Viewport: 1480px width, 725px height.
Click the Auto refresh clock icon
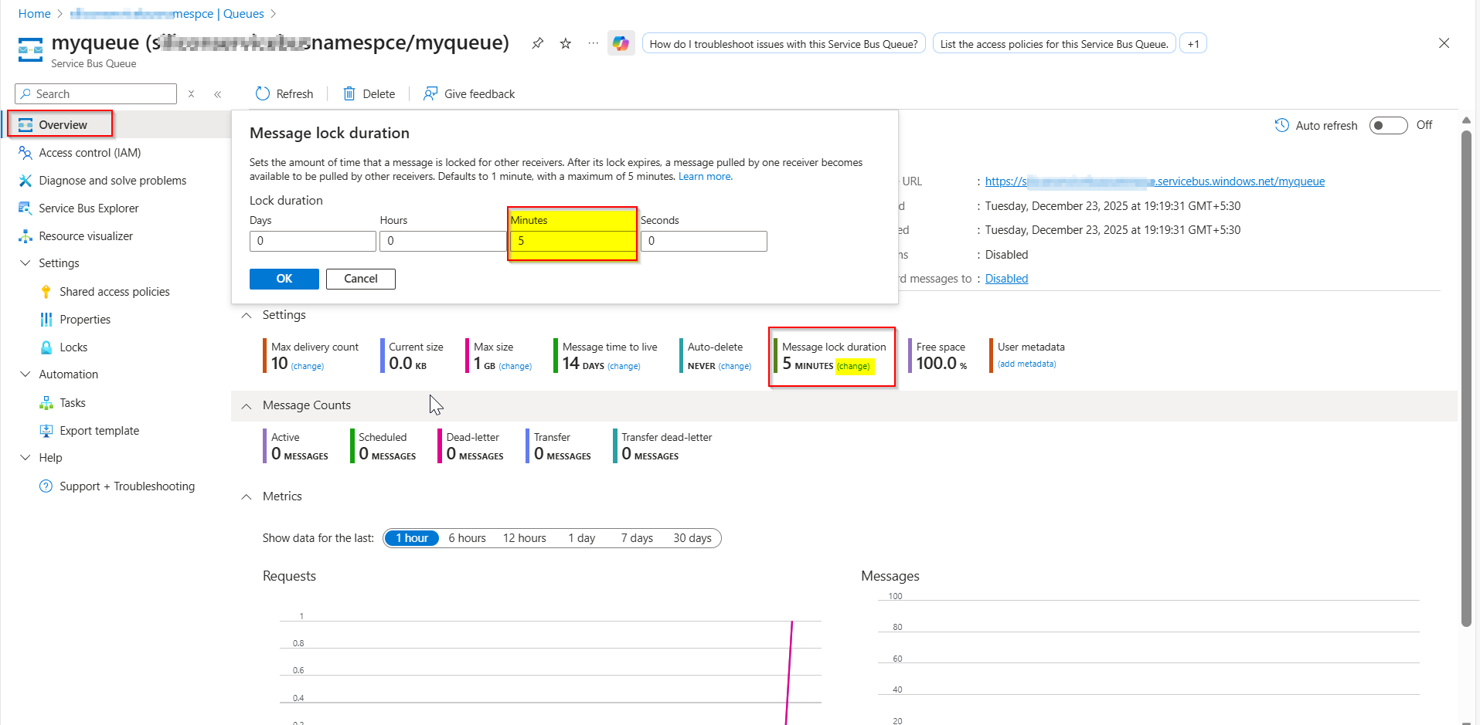click(1281, 125)
